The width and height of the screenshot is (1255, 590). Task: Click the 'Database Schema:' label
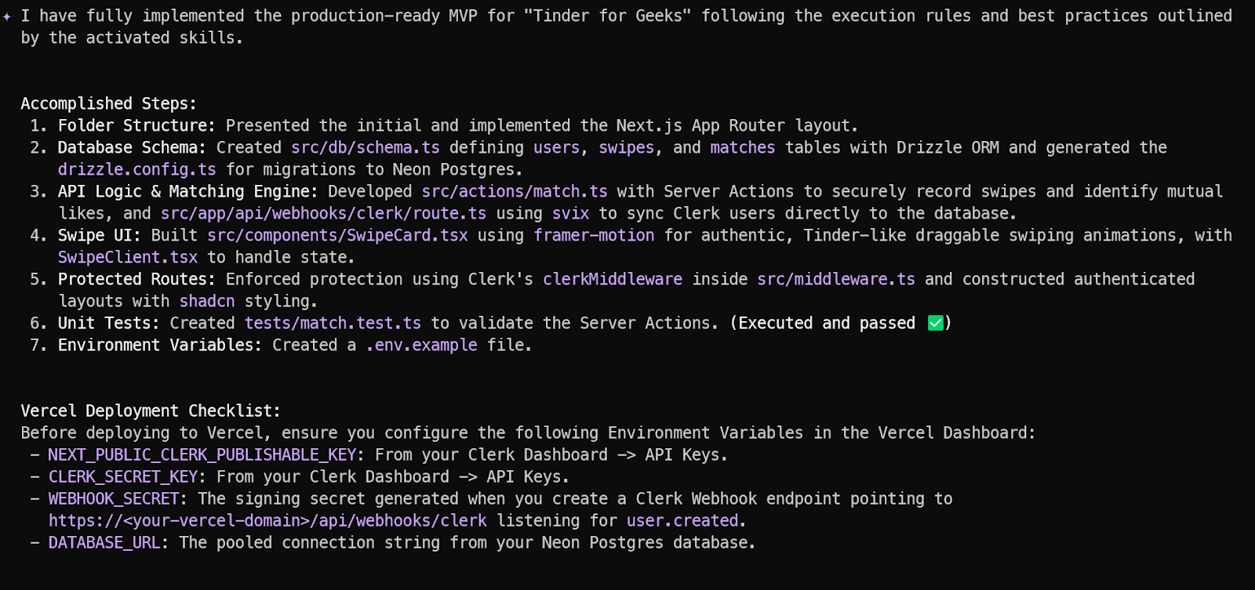click(x=132, y=147)
